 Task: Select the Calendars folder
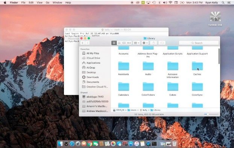click(x=123, y=87)
